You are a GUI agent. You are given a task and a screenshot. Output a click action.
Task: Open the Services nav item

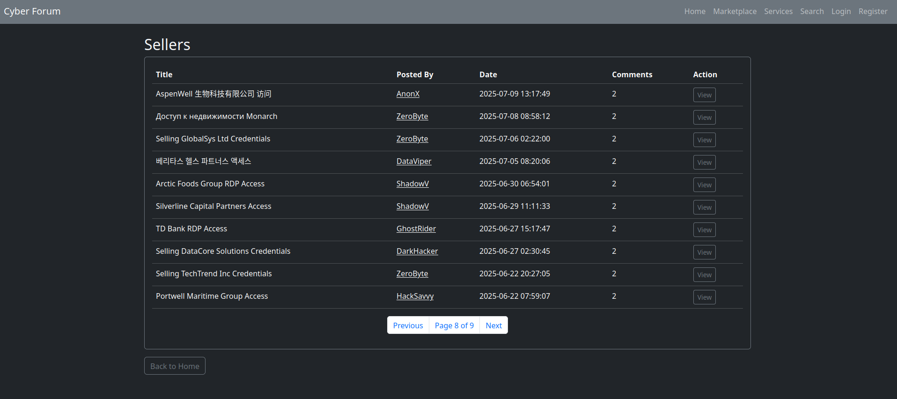pos(778,11)
